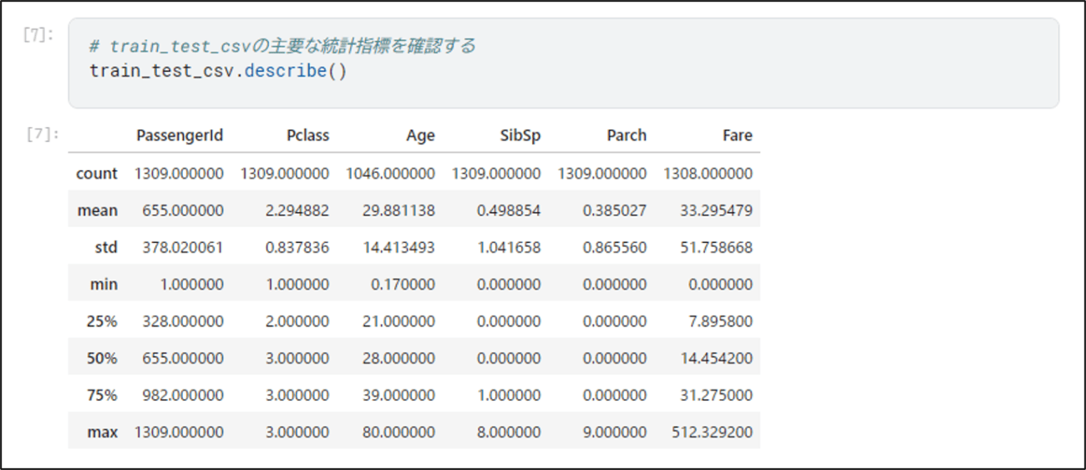1086x470 pixels.
Task: Click 75% PassengerId value 982.000000
Action: pos(183,395)
